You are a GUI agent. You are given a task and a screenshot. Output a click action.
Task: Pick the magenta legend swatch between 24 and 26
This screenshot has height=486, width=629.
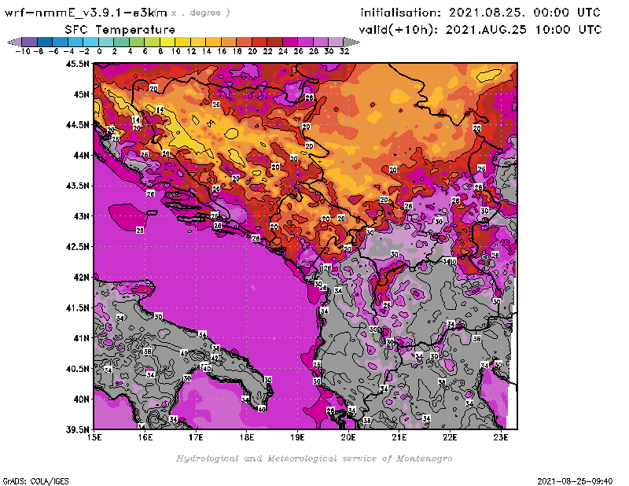(x=289, y=42)
